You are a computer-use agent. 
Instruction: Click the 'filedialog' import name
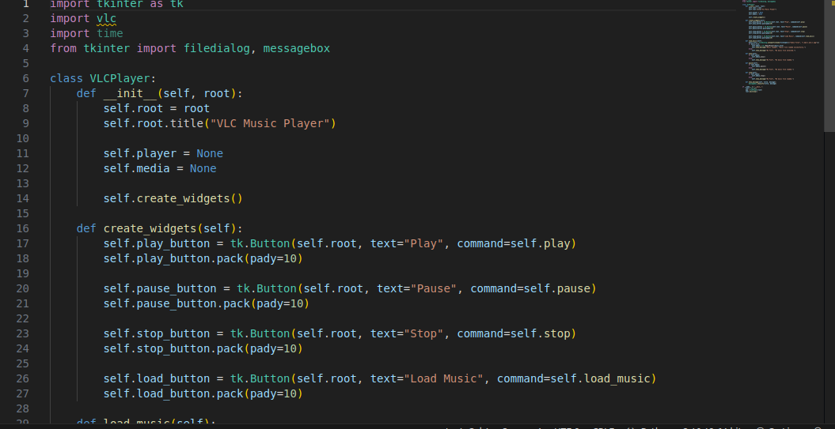217,48
